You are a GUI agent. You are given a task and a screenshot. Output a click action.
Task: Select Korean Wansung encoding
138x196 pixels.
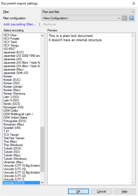point(21,94)
